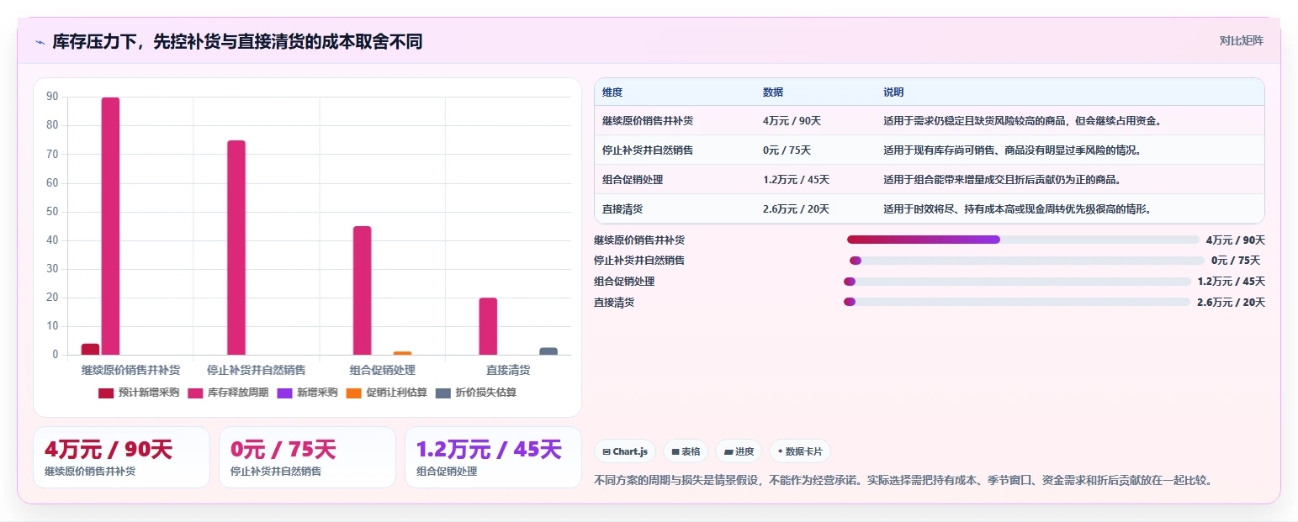Open the 0元 / 75天 data card
The image size is (1298, 522).
click(307, 457)
